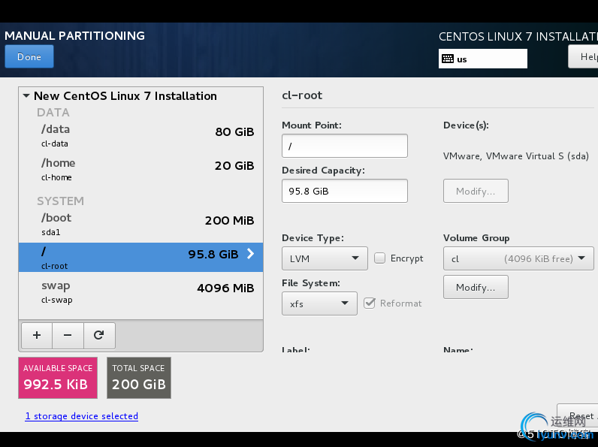
Task: Select the /data 80 GiB partition
Action: 140,135
